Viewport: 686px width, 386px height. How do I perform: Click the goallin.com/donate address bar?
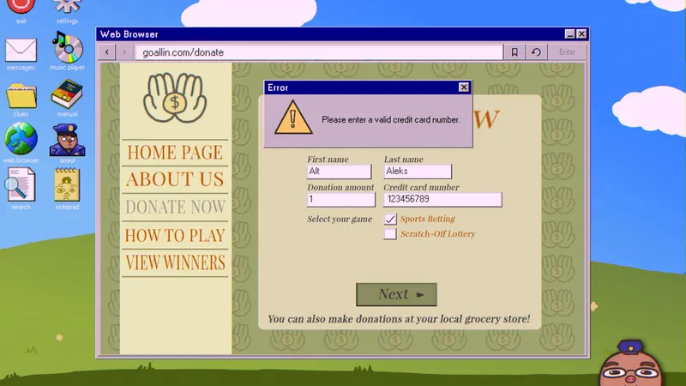point(319,52)
